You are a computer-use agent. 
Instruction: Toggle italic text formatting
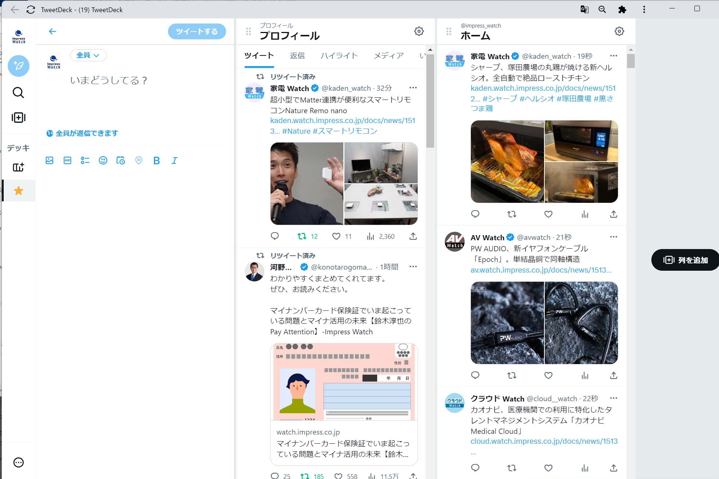click(174, 161)
